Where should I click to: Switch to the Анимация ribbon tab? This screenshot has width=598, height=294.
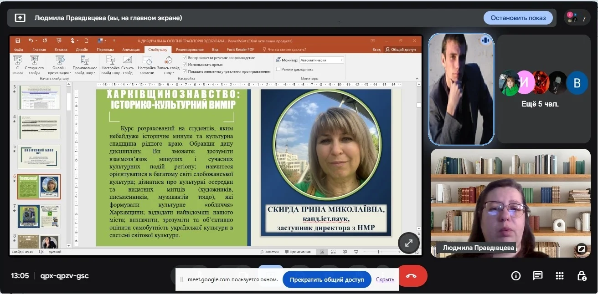tap(131, 50)
